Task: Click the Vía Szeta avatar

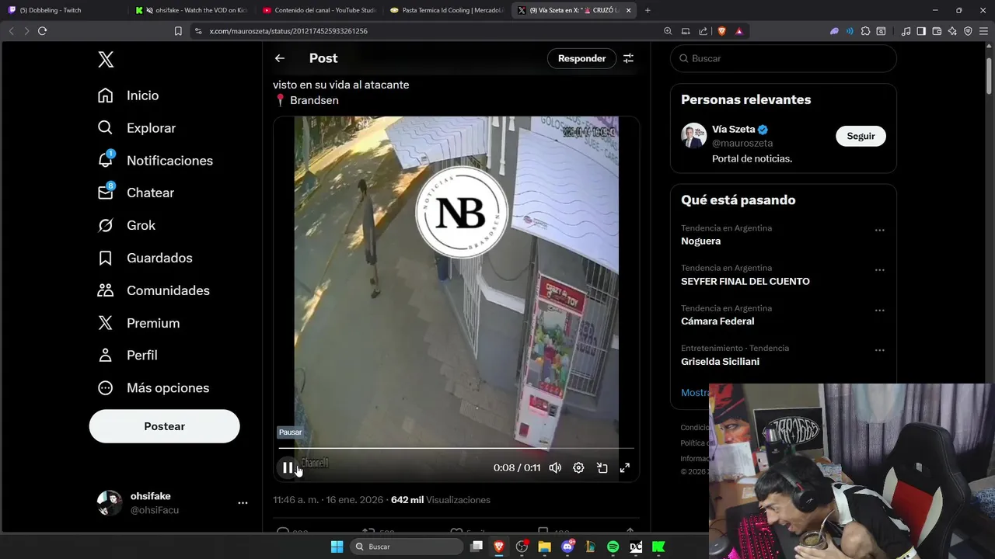Action: click(x=693, y=136)
